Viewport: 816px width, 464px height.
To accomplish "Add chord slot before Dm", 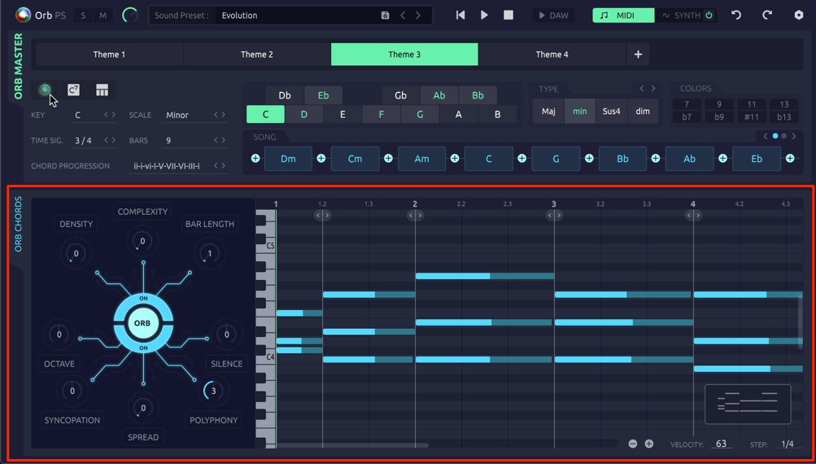I will [255, 158].
